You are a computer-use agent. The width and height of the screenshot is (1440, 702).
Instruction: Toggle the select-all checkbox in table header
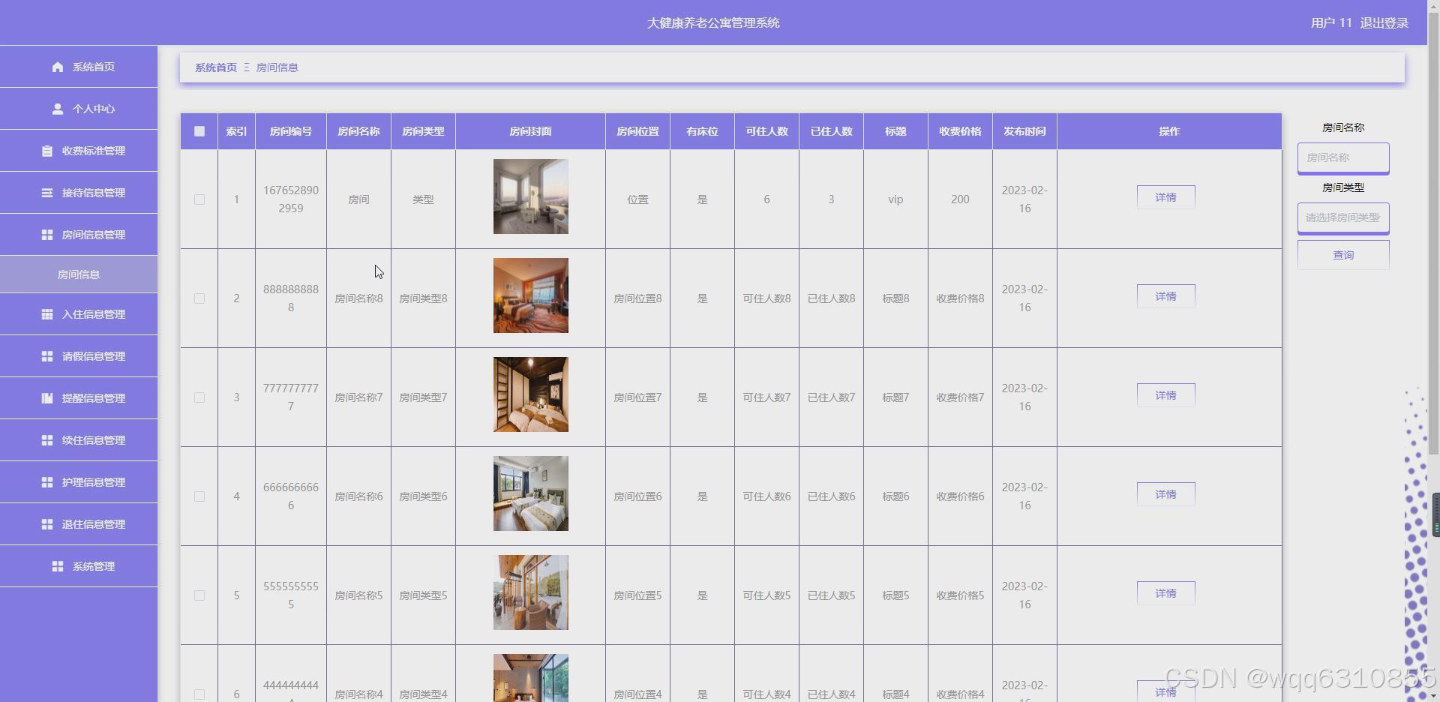[199, 131]
